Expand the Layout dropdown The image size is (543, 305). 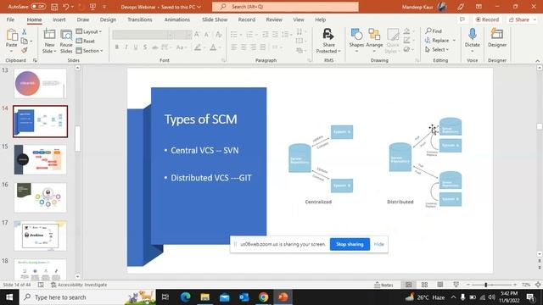tap(89, 31)
